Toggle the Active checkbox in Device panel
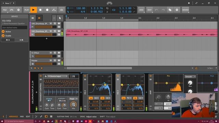 (x=3, y=32)
